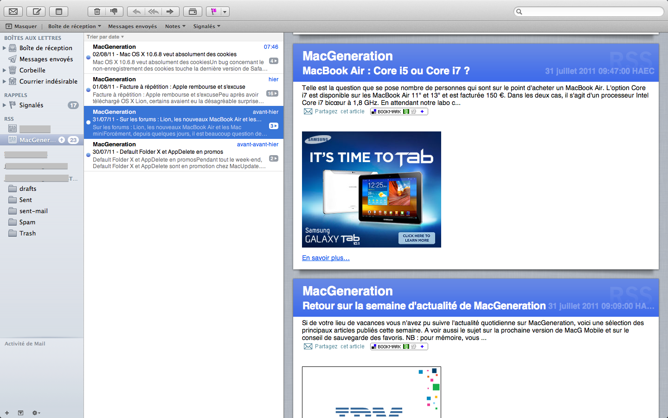Click the up-arrow icon on MacGener… feed

point(62,140)
